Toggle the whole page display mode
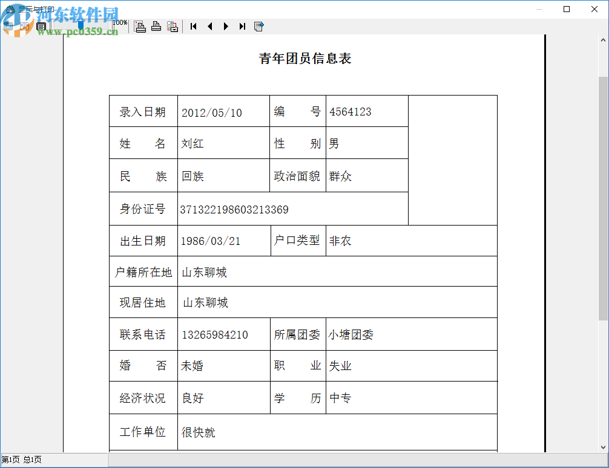Image resolution: width=609 pixels, height=468 pixels. coord(41,26)
